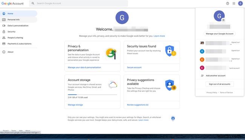This screenshot has width=245, height=140.
Task: Click Learn more link in footer note
Action: [x=144, y=120]
